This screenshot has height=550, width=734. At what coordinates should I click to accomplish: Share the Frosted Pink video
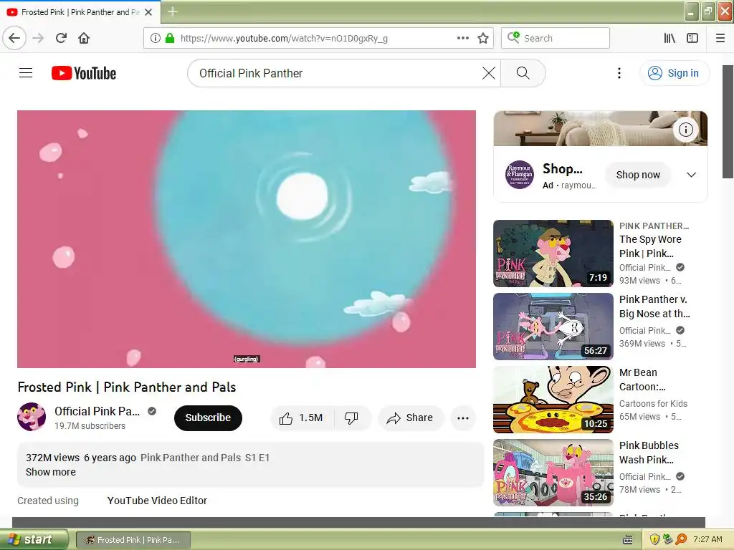pos(410,418)
